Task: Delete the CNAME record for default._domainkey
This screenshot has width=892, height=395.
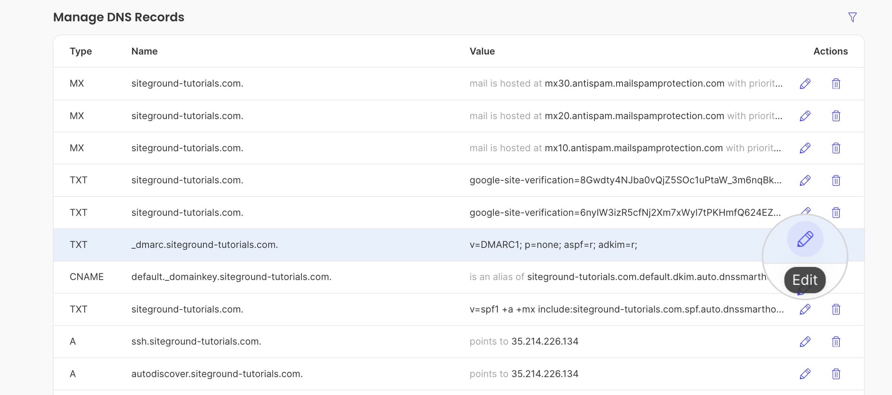Action: pos(836,277)
